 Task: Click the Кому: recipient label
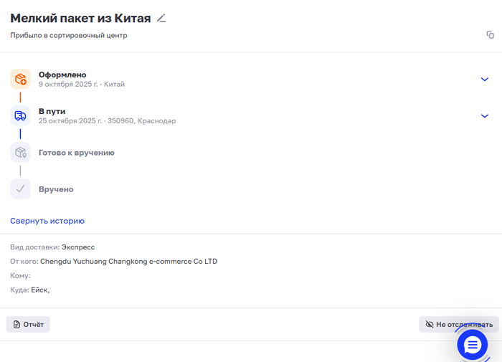[20, 275]
